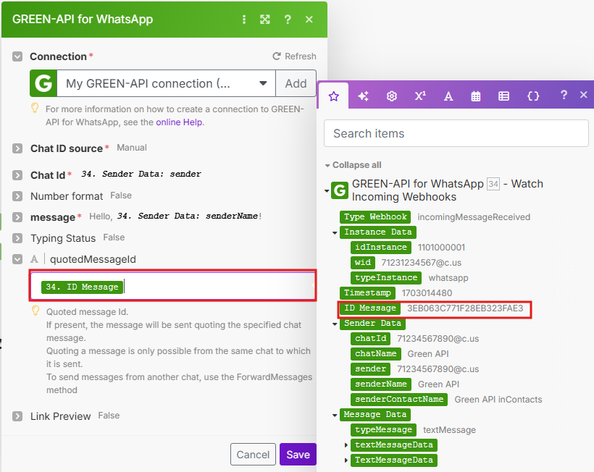Collapse the Instance Data tree node
The image size is (594, 472).
coord(335,232)
